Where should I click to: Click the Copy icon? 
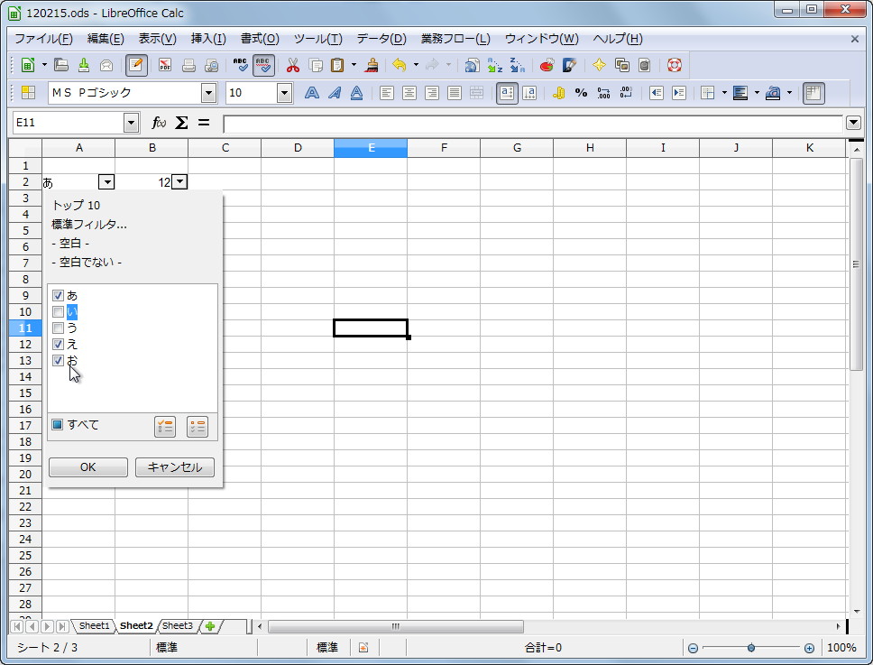click(316, 65)
